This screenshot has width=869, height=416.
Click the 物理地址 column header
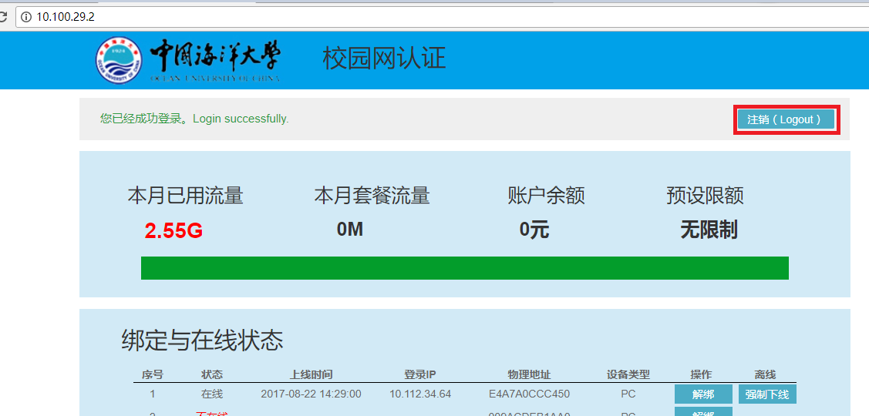529,374
